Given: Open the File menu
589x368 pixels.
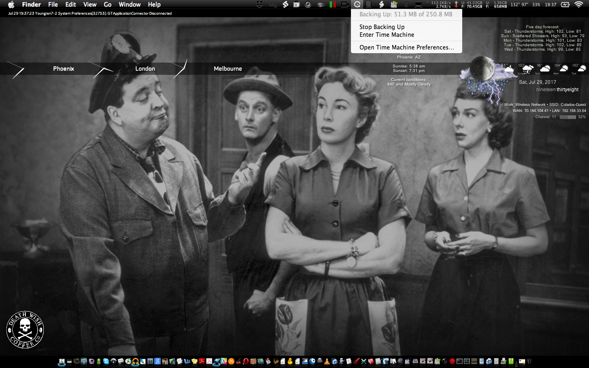Looking at the screenshot, I should (x=53, y=4).
